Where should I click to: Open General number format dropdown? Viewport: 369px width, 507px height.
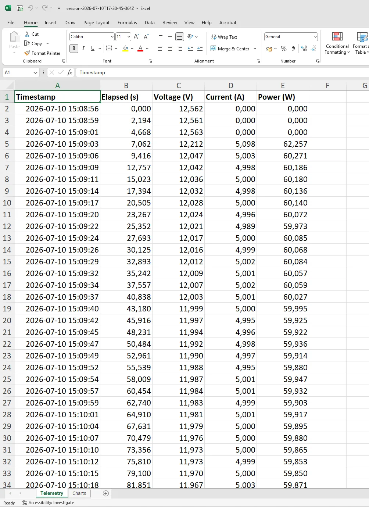coord(315,37)
